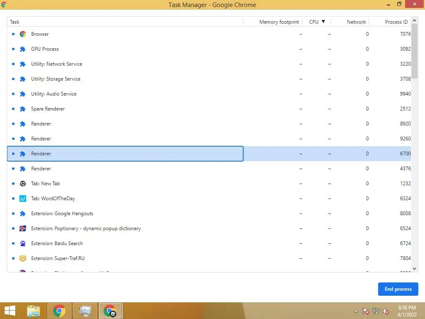Sort by Process ID column
This screenshot has height=319, width=425.
(x=390, y=22)
